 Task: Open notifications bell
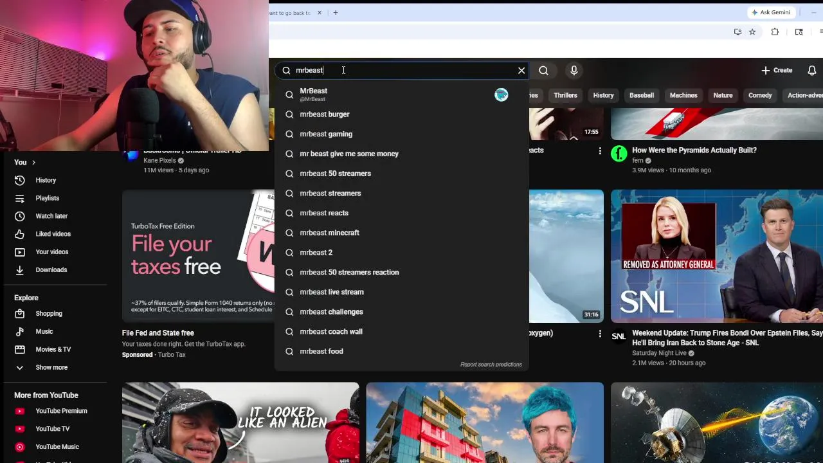(x=812, y=71)
